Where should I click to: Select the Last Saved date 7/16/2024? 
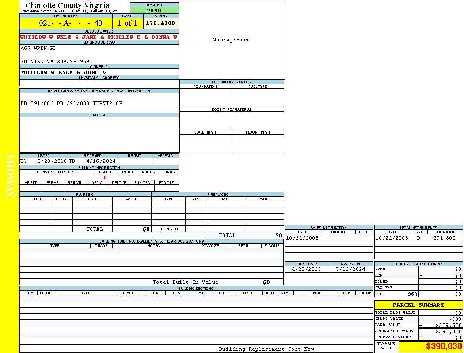pos(350,269)
